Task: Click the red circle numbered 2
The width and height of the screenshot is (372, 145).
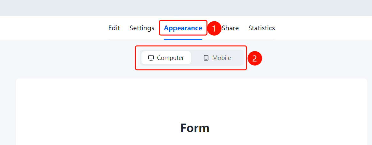Action: 254,58
